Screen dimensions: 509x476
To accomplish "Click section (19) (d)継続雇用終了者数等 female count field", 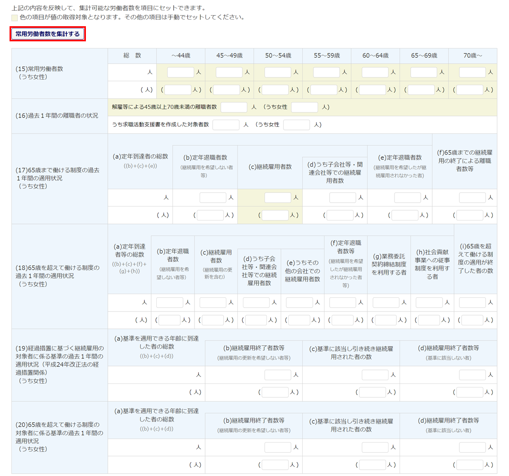I will [470, 393].
